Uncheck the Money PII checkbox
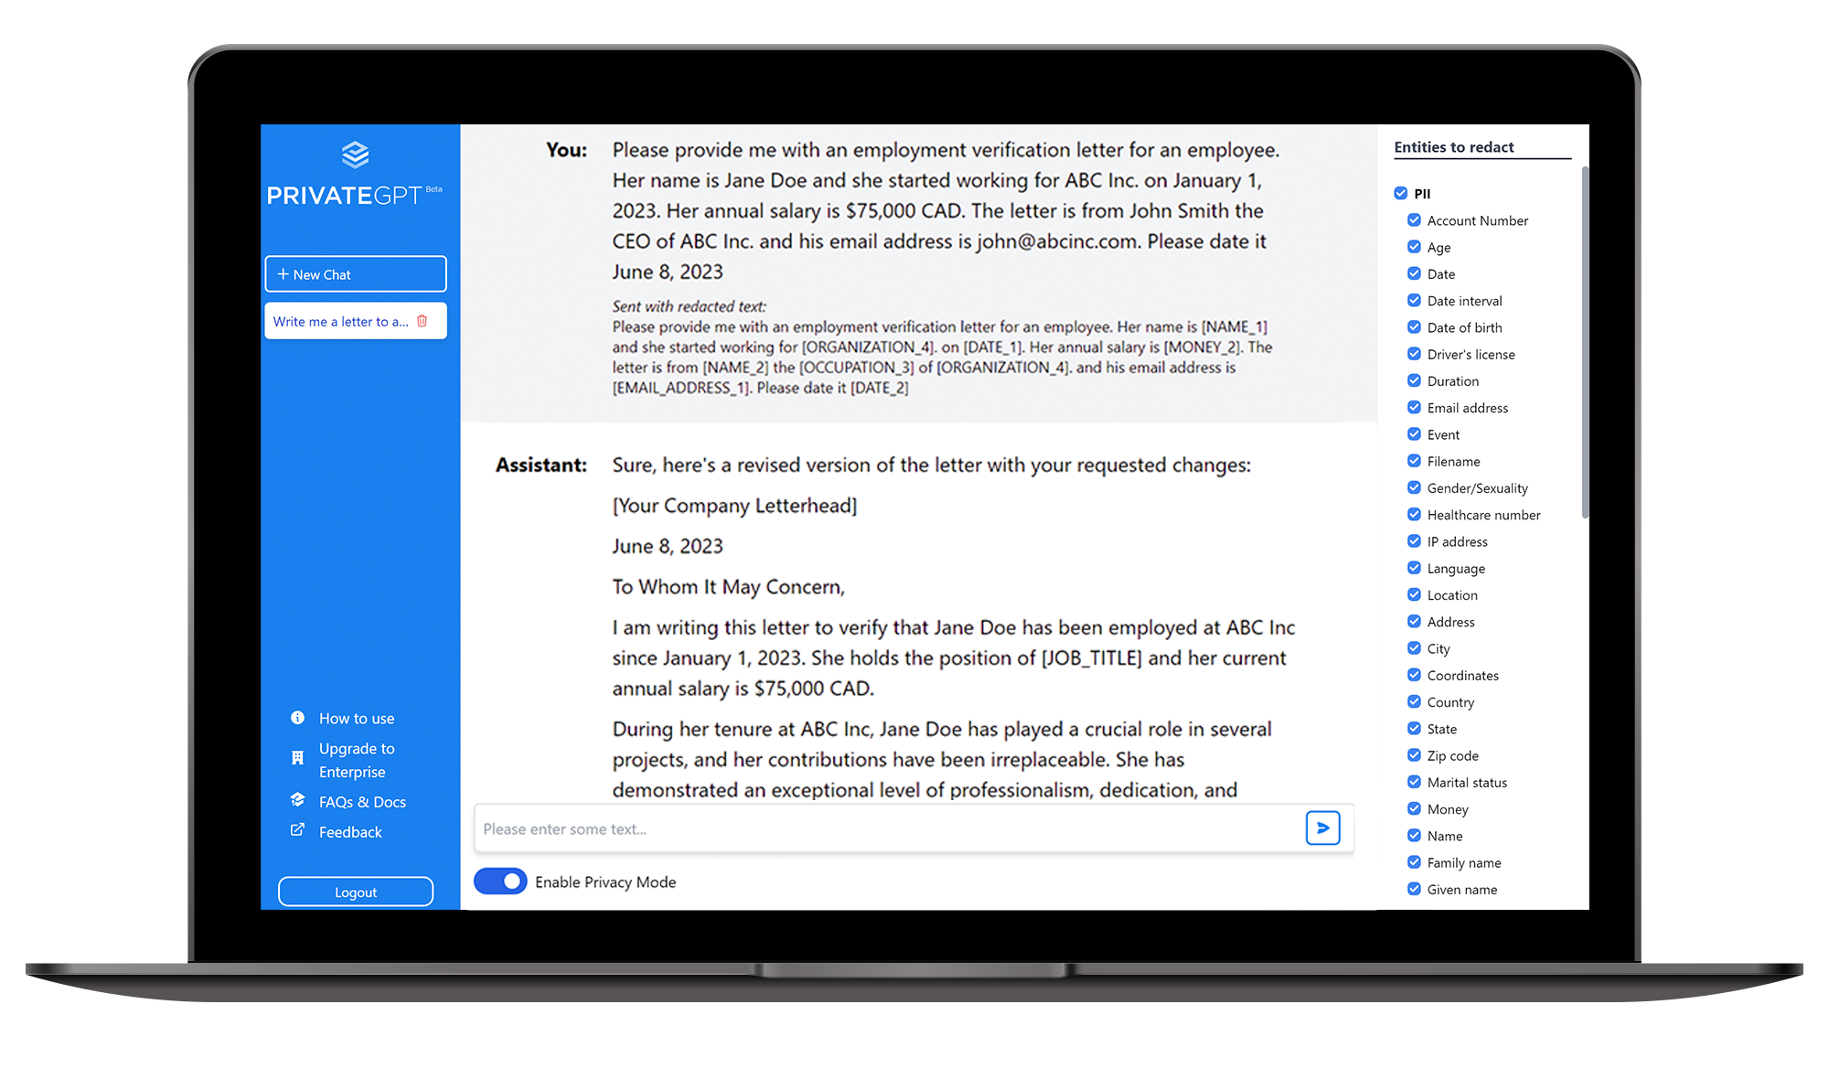 pos(1413,808)
